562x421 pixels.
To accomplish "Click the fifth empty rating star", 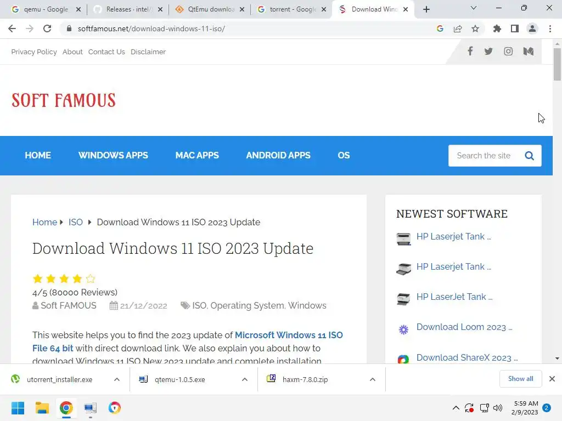I will [x=91, y=278].
